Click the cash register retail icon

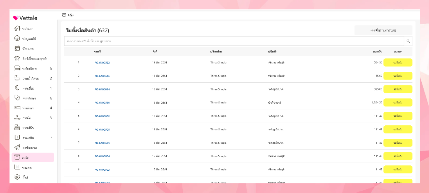pyautogui.click(x=17, y=128)
